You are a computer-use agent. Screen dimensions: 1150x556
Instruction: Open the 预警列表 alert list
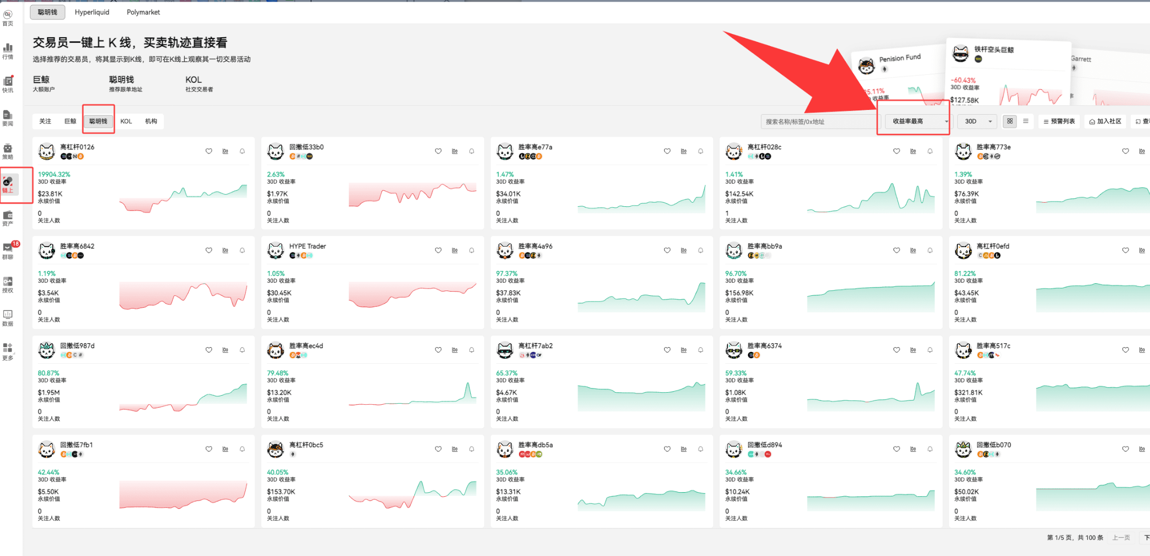tap(1059, 121)
